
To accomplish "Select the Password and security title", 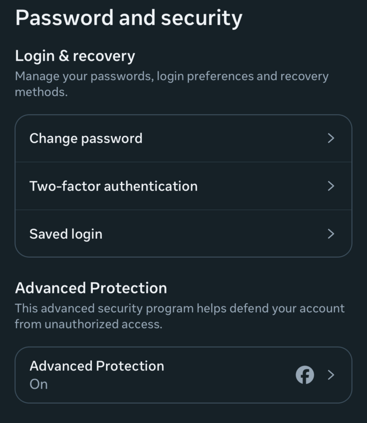I will click(x=129, y=18).
